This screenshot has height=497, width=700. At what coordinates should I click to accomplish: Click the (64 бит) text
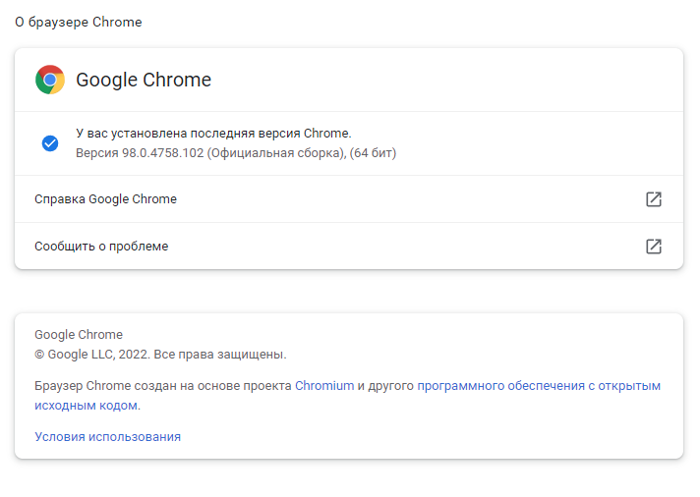(x=373, y=153)
